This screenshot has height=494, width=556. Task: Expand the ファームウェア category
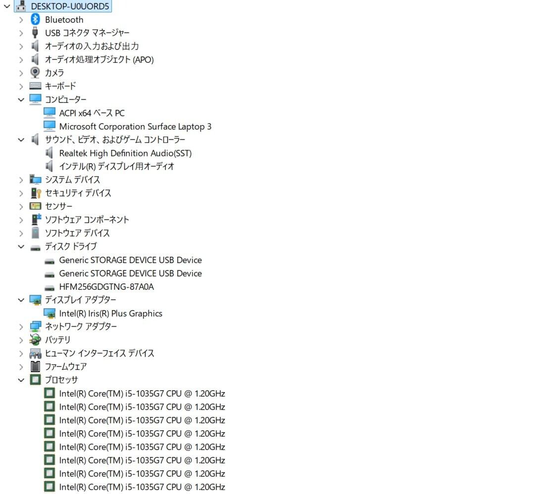(21, 367)
